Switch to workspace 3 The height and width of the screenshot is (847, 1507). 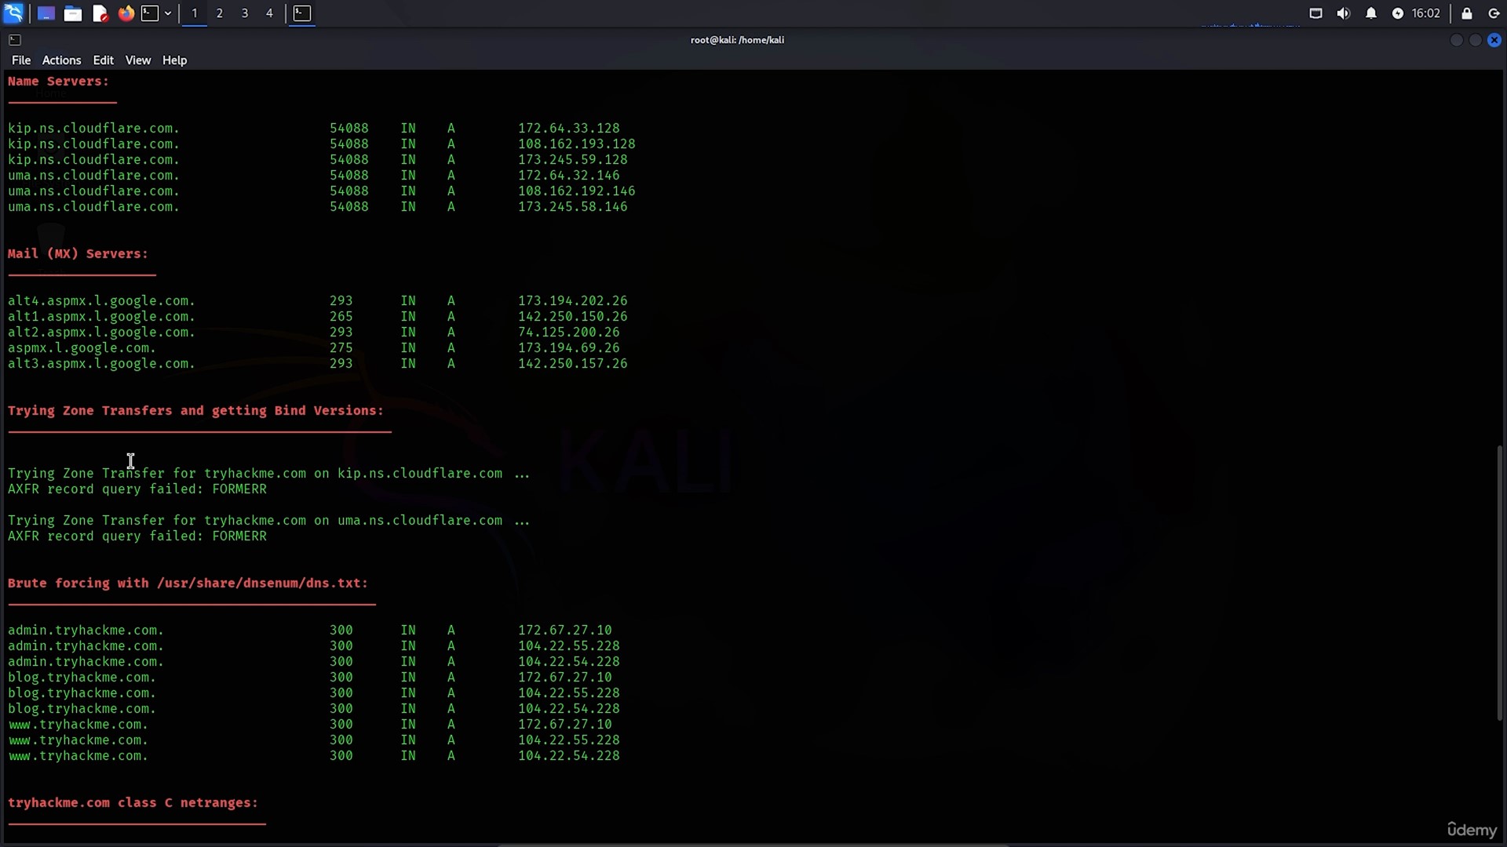click(245, 13)
